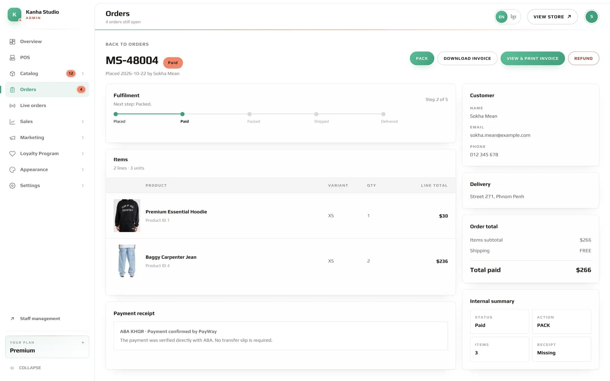Click the Live orders broadcast icon
The width and height of the screenshot is (610, 381).
point(12,106)
